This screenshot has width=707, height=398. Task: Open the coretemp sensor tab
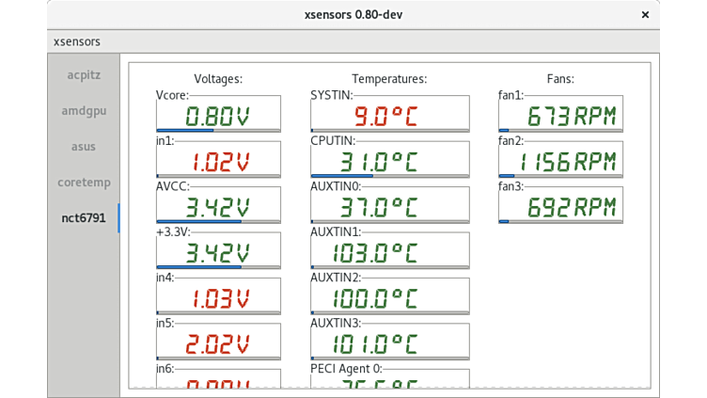click(x=84, y=183)
